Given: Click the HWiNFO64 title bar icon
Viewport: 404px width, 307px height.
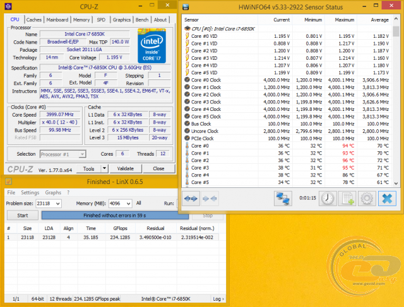Looking at the screenshot, I should [x=186, y=7].
